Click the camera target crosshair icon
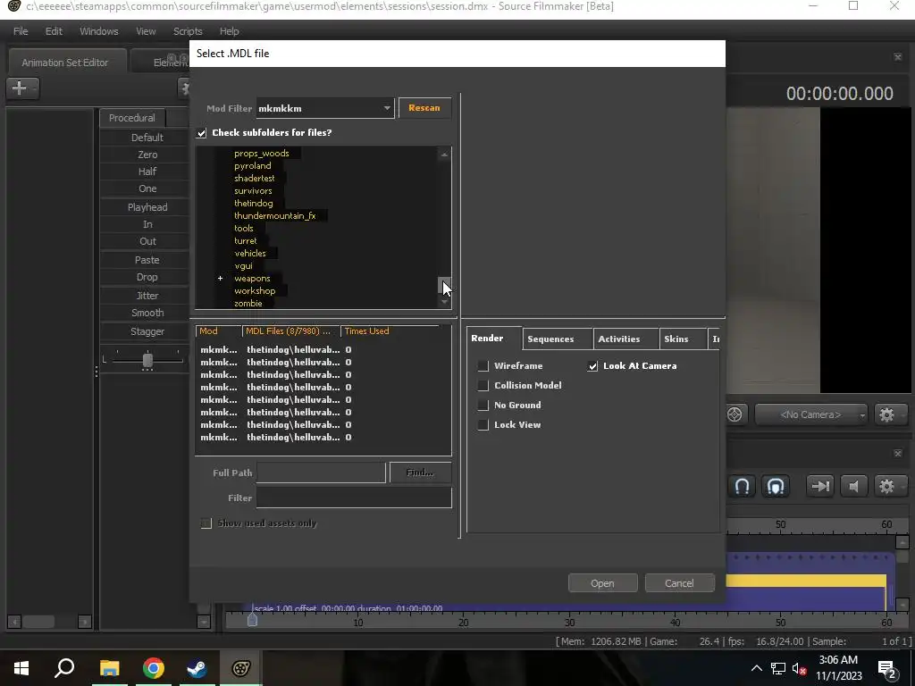915x686 pixels. tap(735, 414)
